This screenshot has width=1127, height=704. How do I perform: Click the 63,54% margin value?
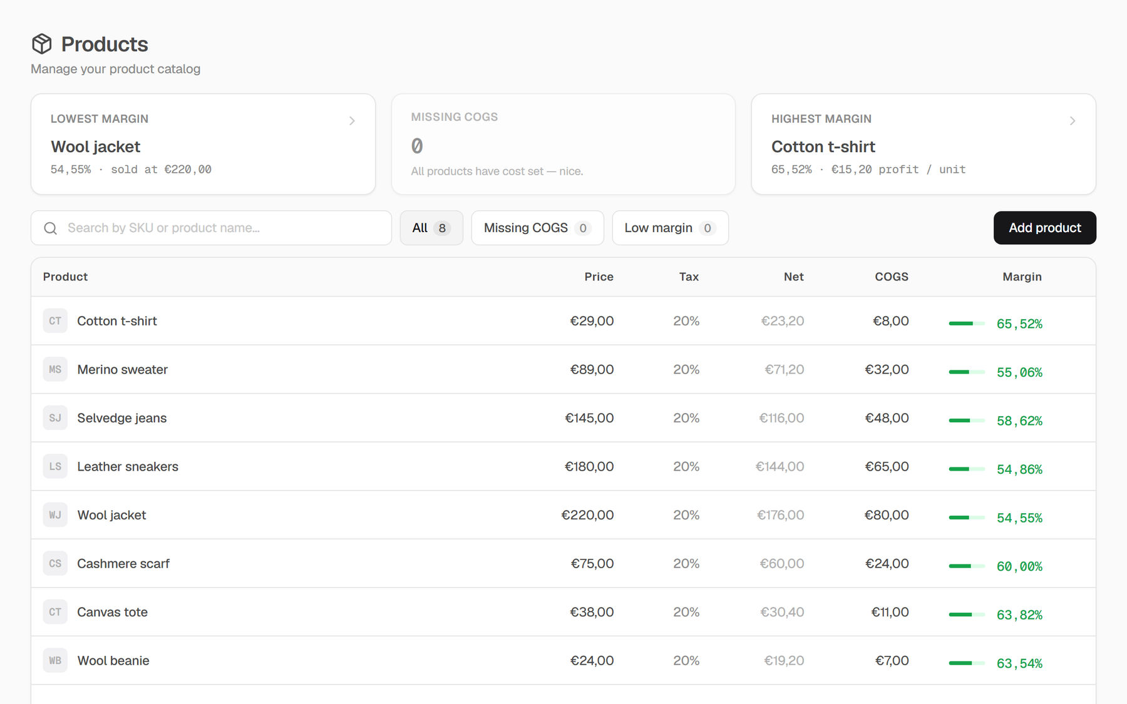pos(1019,663)
